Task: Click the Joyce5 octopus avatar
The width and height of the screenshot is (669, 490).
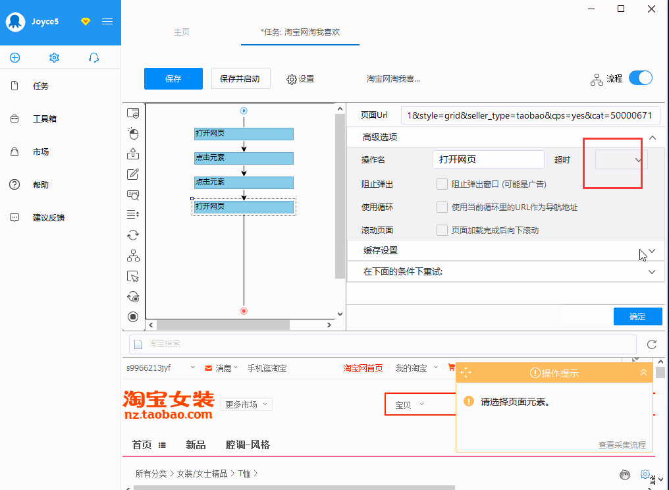Action: (15, 22)
